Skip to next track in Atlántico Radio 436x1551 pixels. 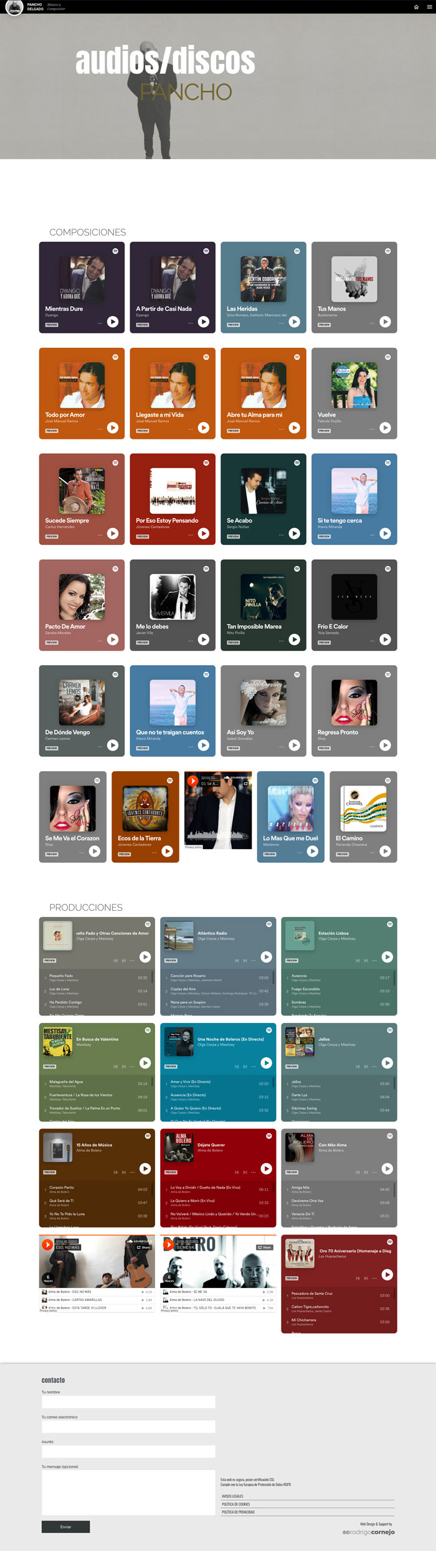click(x=245, y=960)
